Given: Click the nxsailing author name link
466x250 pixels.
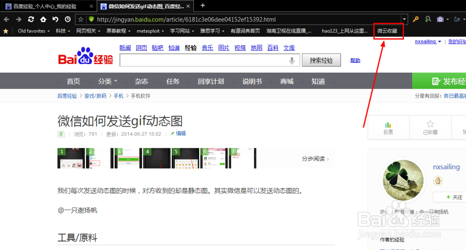Looking at the screenshot, I should click(446, 167).
